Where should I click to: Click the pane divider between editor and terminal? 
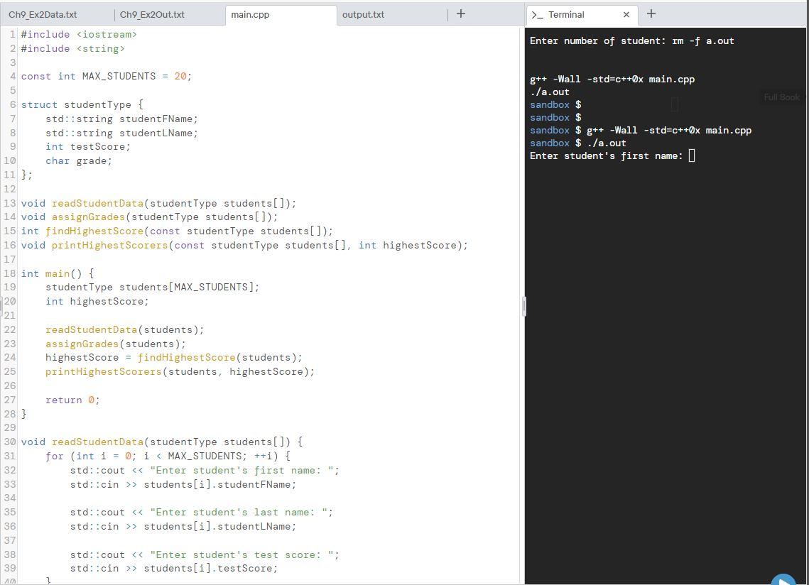tap(523, 306)
